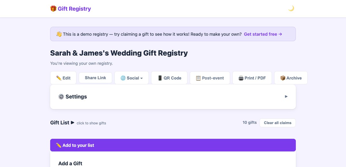Click the notepad icon on Post-event button
This screenshot has width=346, height=167.
[x=198, y=78]
